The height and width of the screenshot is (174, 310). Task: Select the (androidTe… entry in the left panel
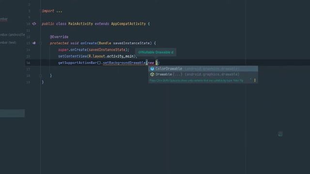tap(13, 35)
